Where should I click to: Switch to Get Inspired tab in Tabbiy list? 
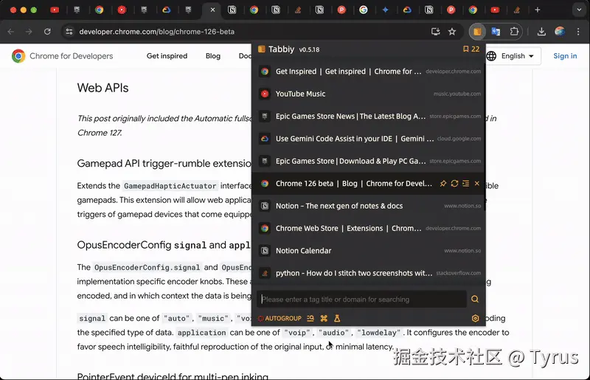369,71
